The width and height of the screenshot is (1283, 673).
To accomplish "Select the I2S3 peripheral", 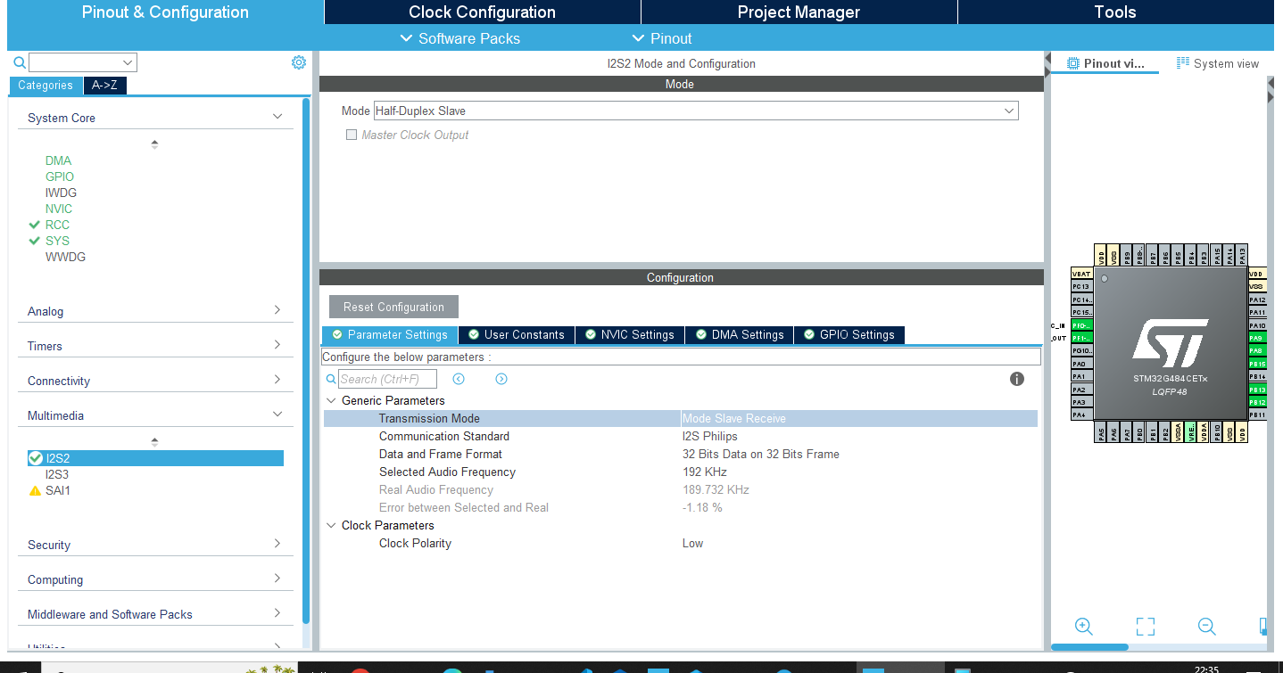I will tap(57, 474).
